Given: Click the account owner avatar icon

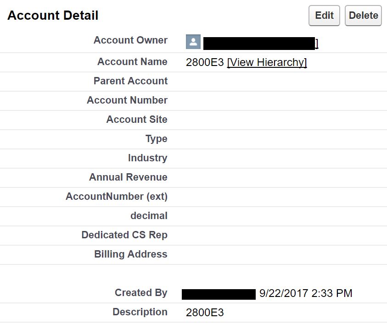Looking at the screenshot, I should [x=193, y=42].
